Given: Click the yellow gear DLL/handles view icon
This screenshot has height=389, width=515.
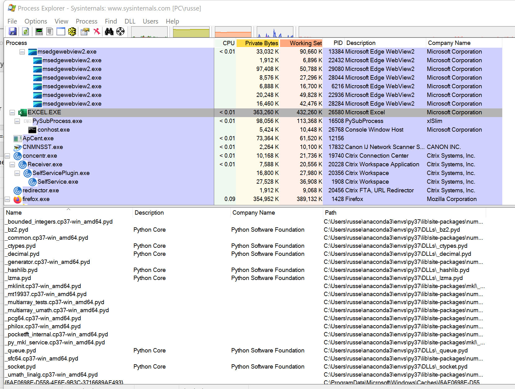Looking at the screenshot, I should [72, 31].
